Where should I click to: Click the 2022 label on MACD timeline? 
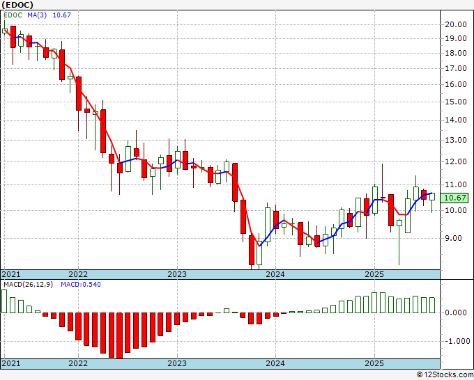pyautogui.click(x=78, y=363)
